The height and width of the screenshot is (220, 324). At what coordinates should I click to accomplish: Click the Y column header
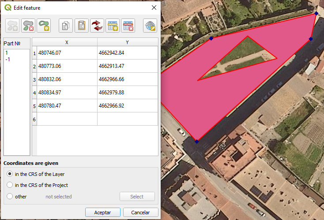click(x=127, y=42)
